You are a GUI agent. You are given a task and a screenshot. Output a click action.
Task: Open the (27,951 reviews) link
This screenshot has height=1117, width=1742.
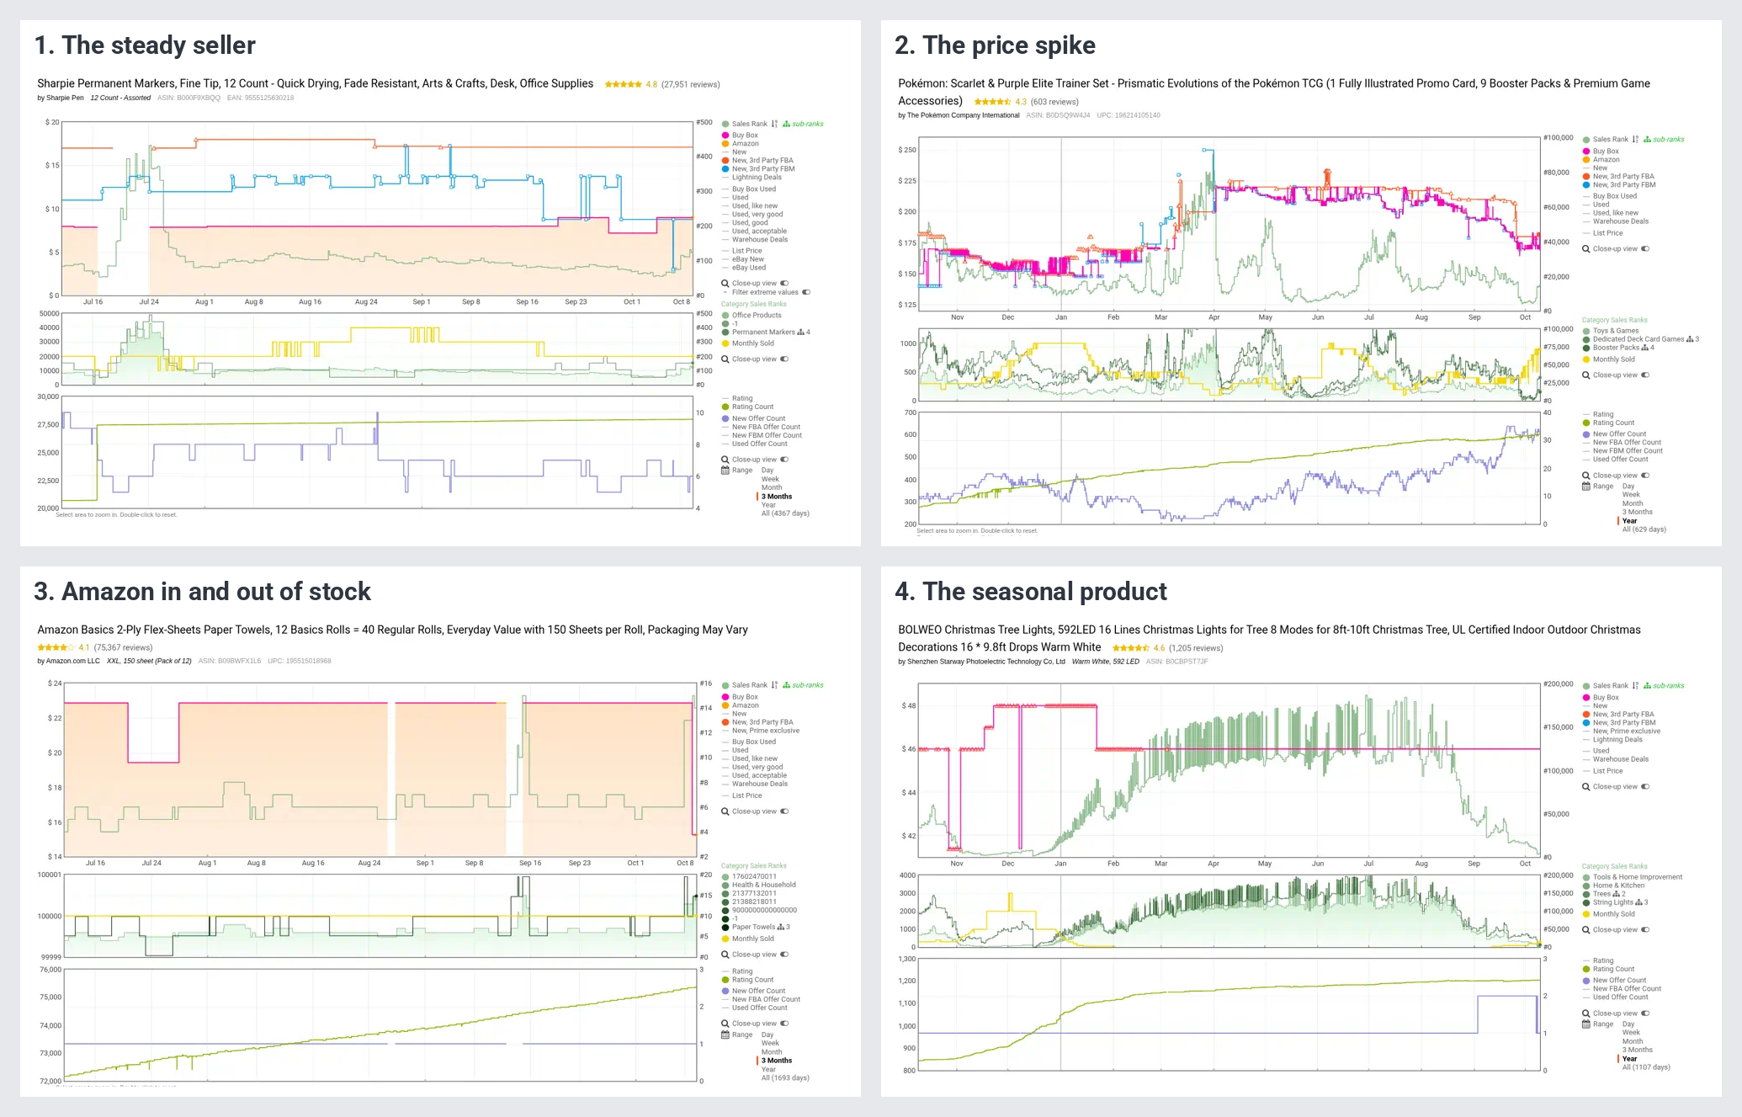click(691, 84)
